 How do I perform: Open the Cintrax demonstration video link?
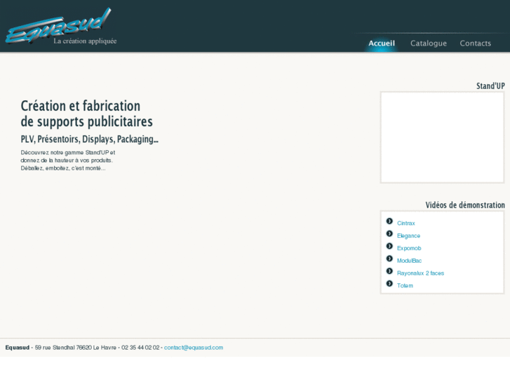click(406, 223)
